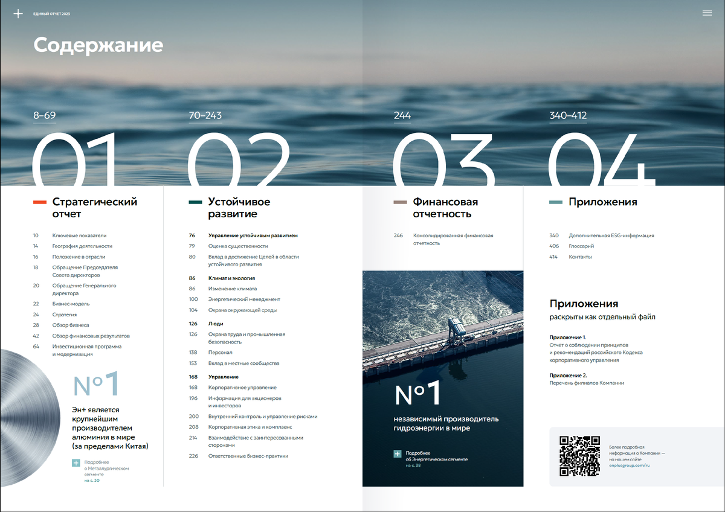Viewport: 725px width, 512px height.
Task: Click the Содержание page title
Action: click(x=98, y=45)
